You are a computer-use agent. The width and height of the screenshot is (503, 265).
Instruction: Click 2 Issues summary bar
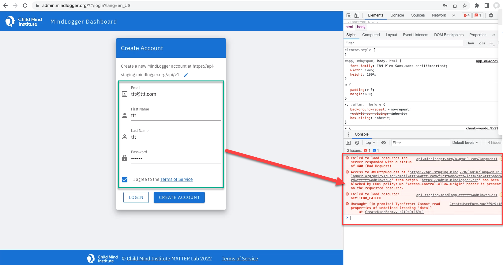[363, 151]
